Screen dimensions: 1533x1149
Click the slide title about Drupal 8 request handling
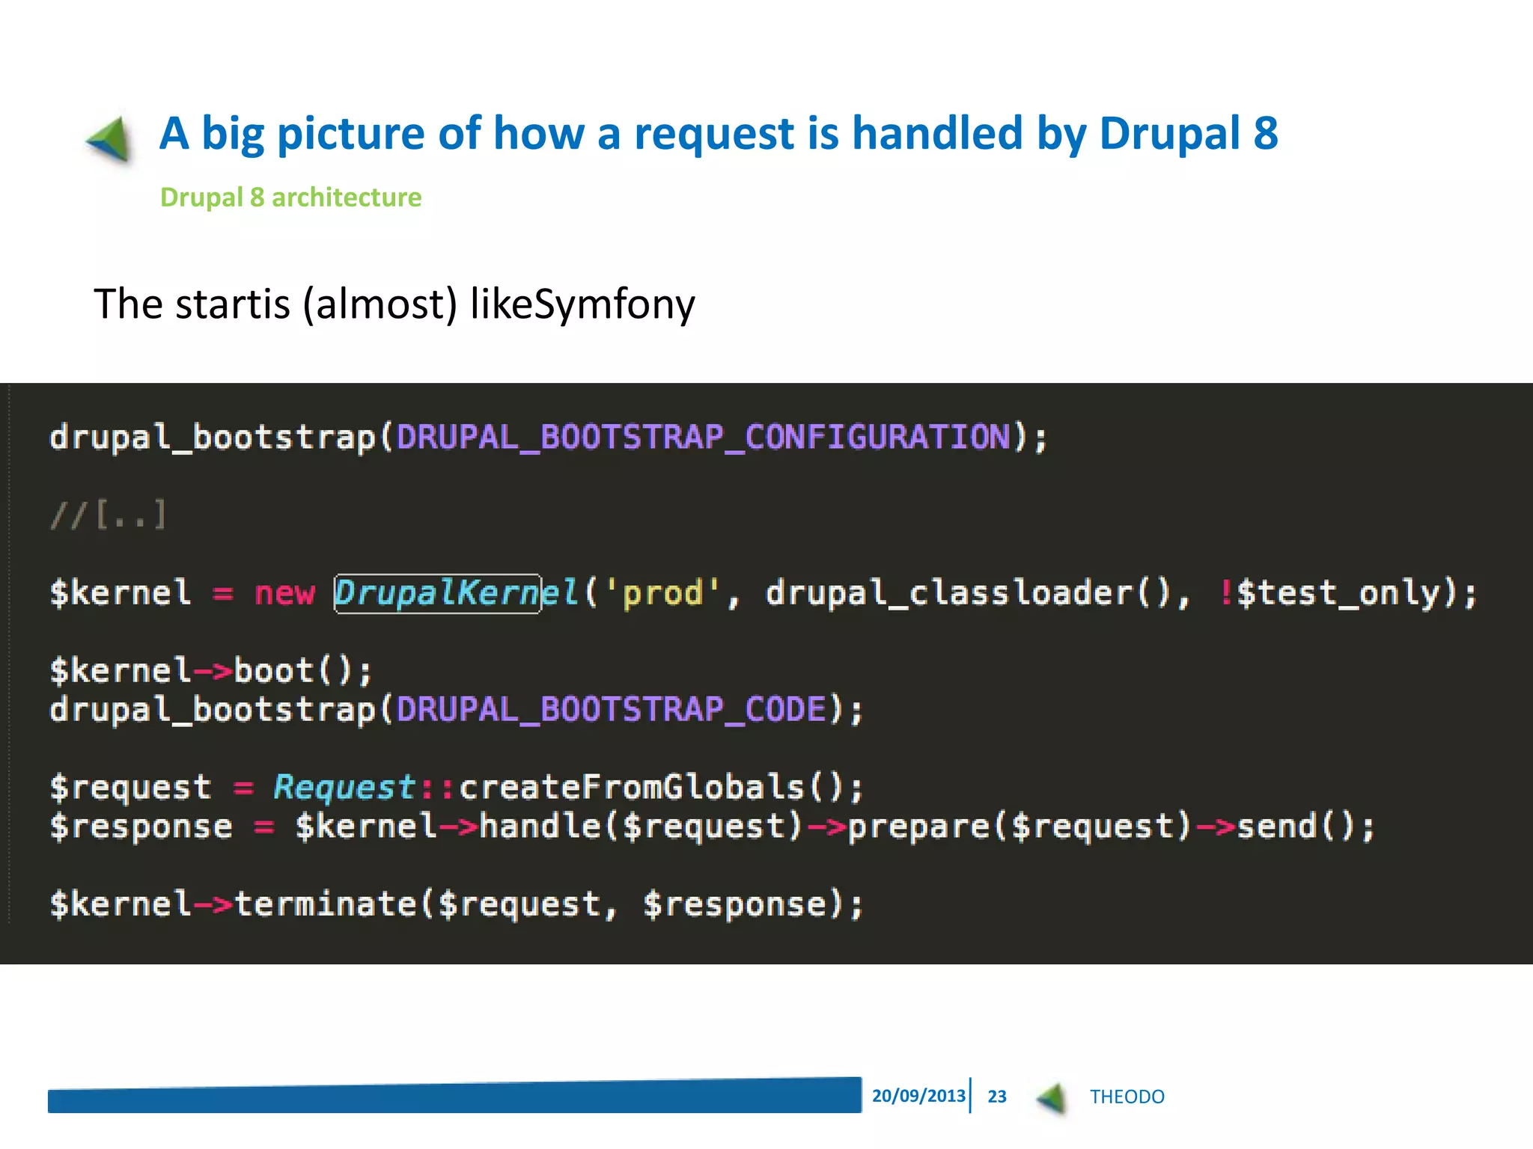[719, 133]
